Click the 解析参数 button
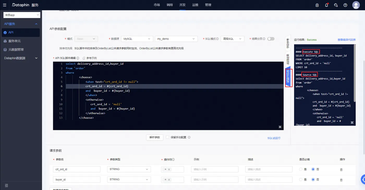 click(x=155, y=137)
